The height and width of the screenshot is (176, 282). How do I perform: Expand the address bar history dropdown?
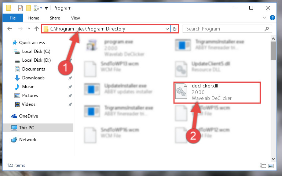(167, 29)
